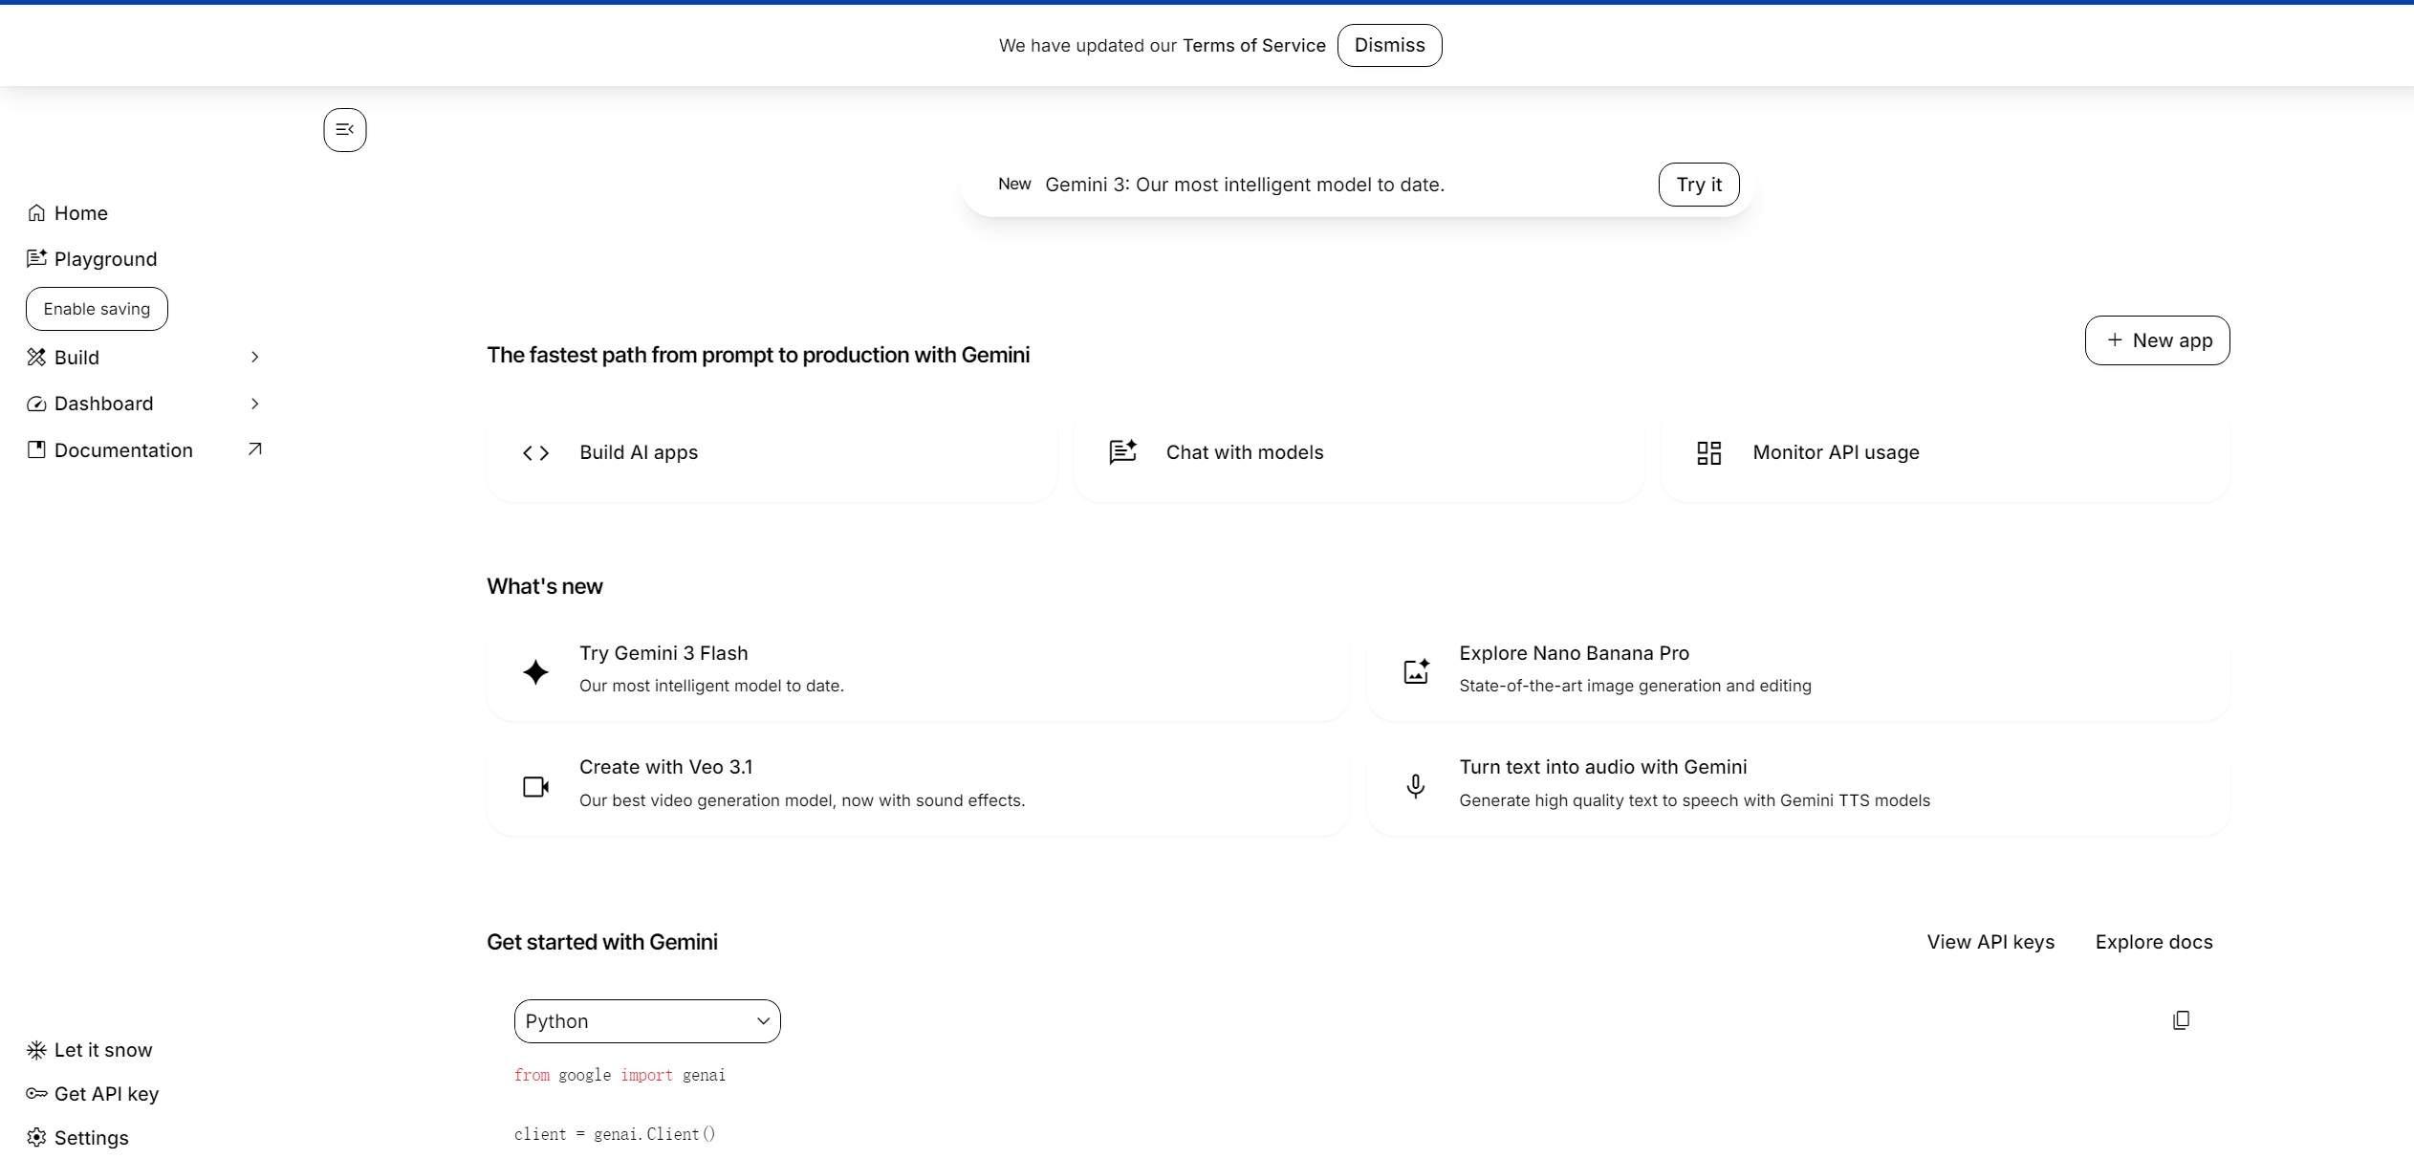
Task: Navigate to the Playground page
Action: pyautogui.click(x=104, y=258)
